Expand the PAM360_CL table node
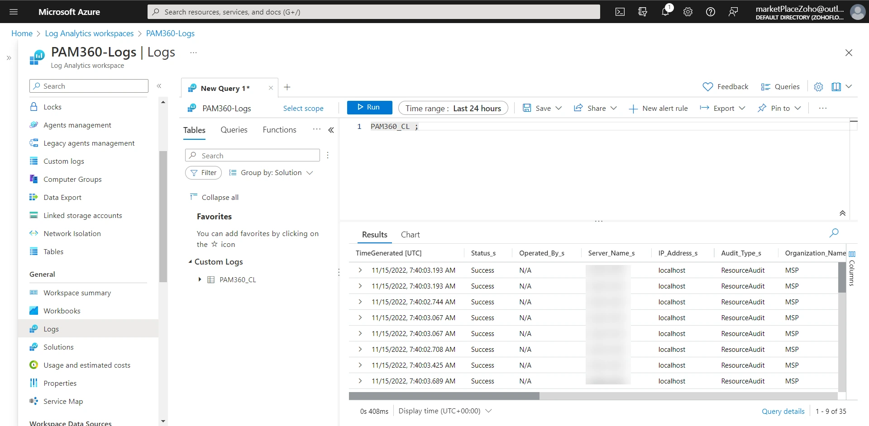The image size is (869, 426). click(200, 279)
